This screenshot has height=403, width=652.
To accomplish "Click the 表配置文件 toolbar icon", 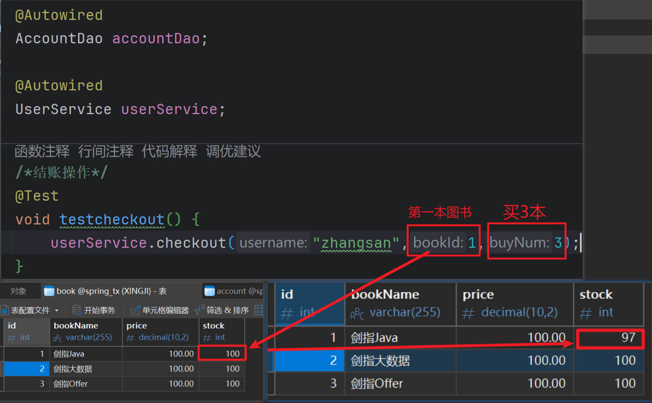I will pyautogui.click(x=5, y=310).
